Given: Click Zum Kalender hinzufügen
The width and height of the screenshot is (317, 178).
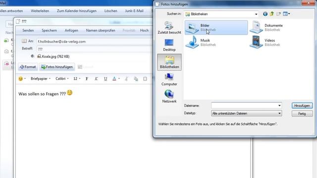Looking at the screenshot, I should click(x=77, y=11).
